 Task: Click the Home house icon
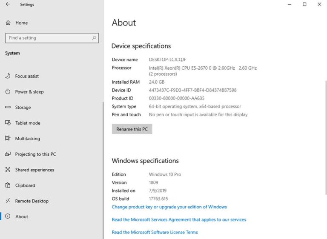(8, 23)
